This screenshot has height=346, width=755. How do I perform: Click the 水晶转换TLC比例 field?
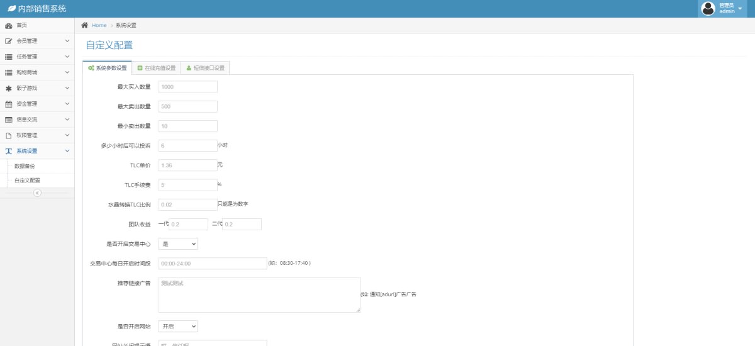coord(188,204)
